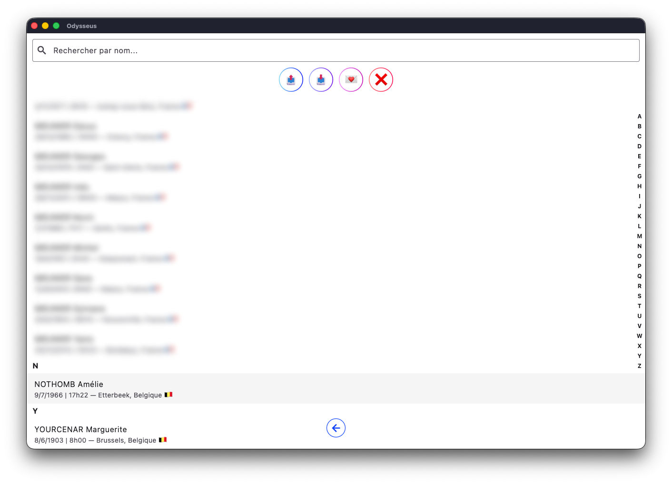Jump to letter G in alphabet index
672x484 pixels.
[x=640, y=176]
